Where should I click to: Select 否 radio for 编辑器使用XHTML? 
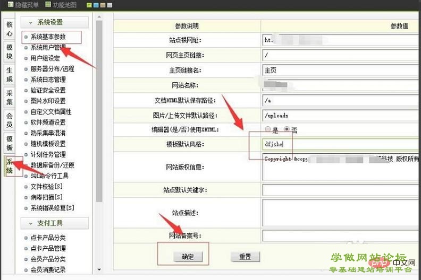287,129
